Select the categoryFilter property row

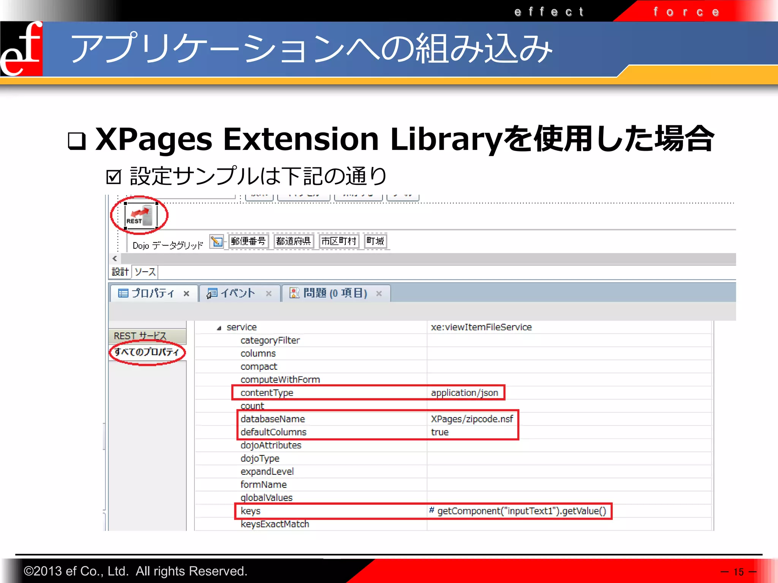[x=453, y=340]
